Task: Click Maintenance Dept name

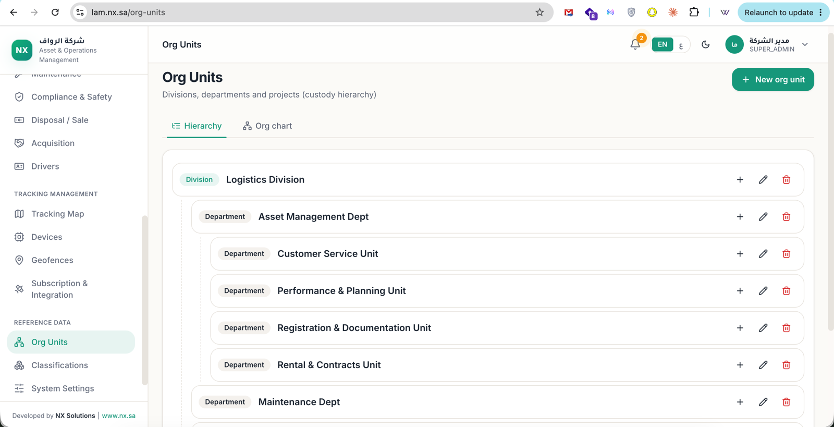Action: point(299,402)
